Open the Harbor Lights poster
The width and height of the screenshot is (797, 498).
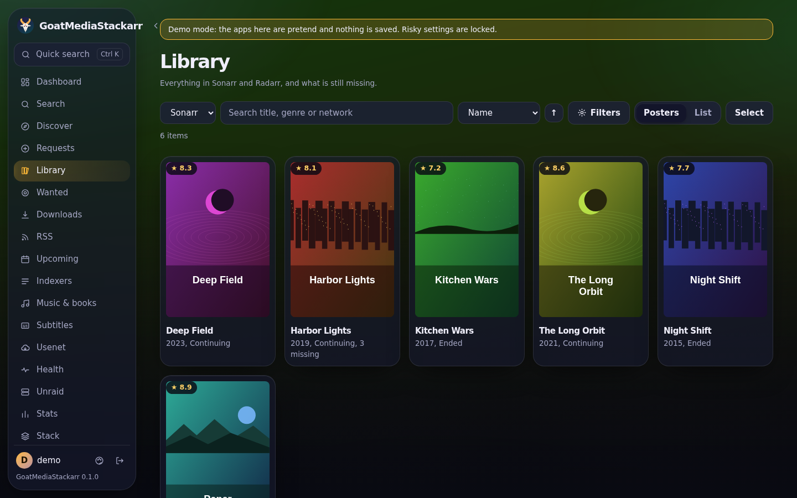coord(342,240)
